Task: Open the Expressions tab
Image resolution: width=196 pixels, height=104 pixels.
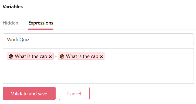Action: pos(41,23)
